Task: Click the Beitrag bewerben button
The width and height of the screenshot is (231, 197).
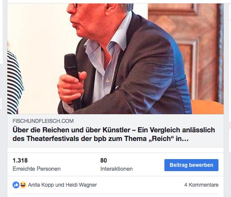Action: pyautogui.click(x=191, y=165)
